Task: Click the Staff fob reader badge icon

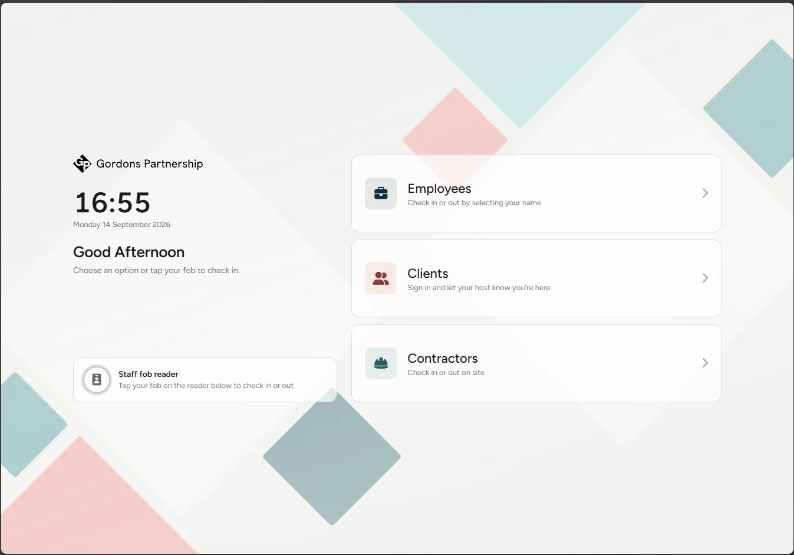Action: coord(97,380)
